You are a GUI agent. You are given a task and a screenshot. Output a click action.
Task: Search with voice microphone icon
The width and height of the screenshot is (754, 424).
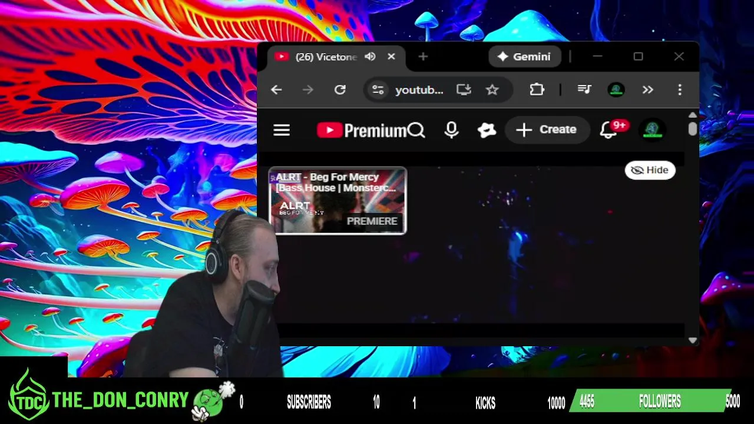click(x=451, y=130)
